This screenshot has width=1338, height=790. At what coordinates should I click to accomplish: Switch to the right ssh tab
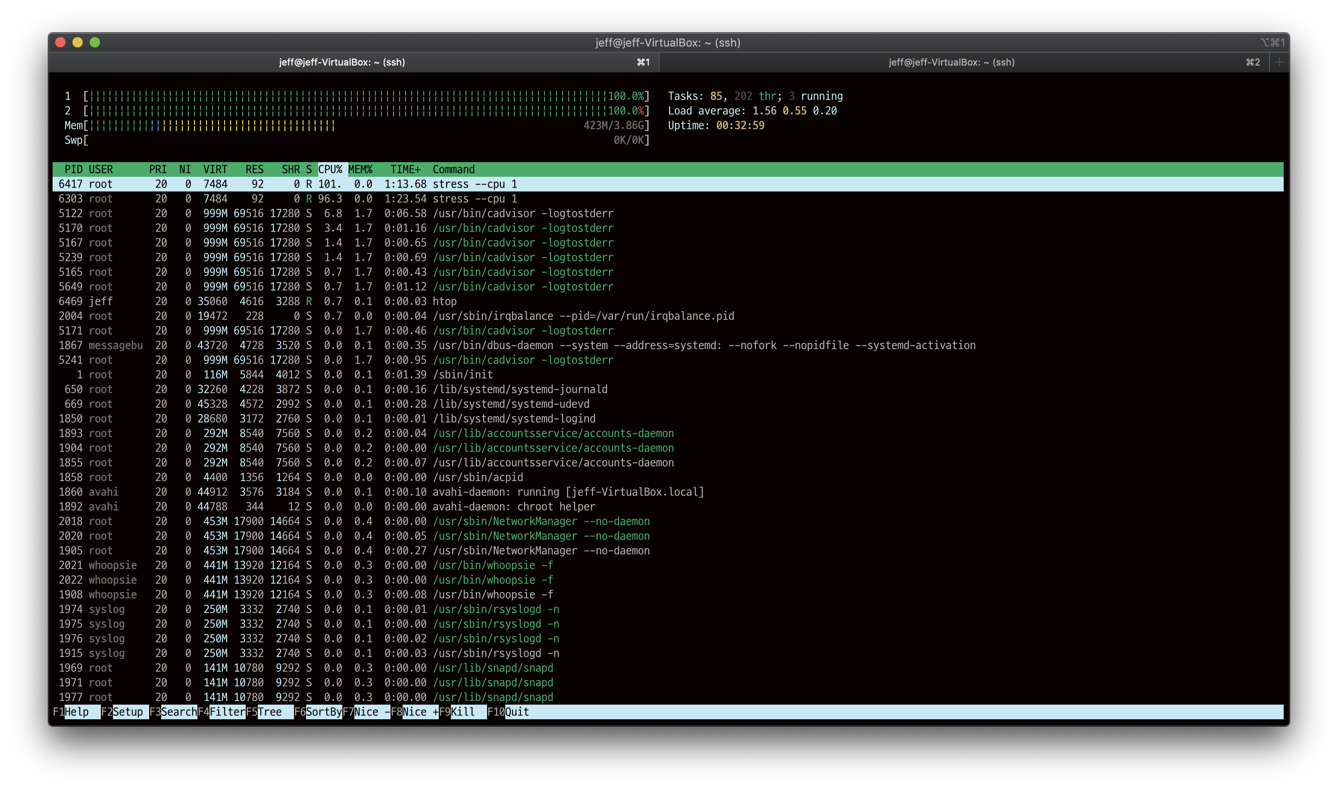pyautogui.click(x=952, y=62)
